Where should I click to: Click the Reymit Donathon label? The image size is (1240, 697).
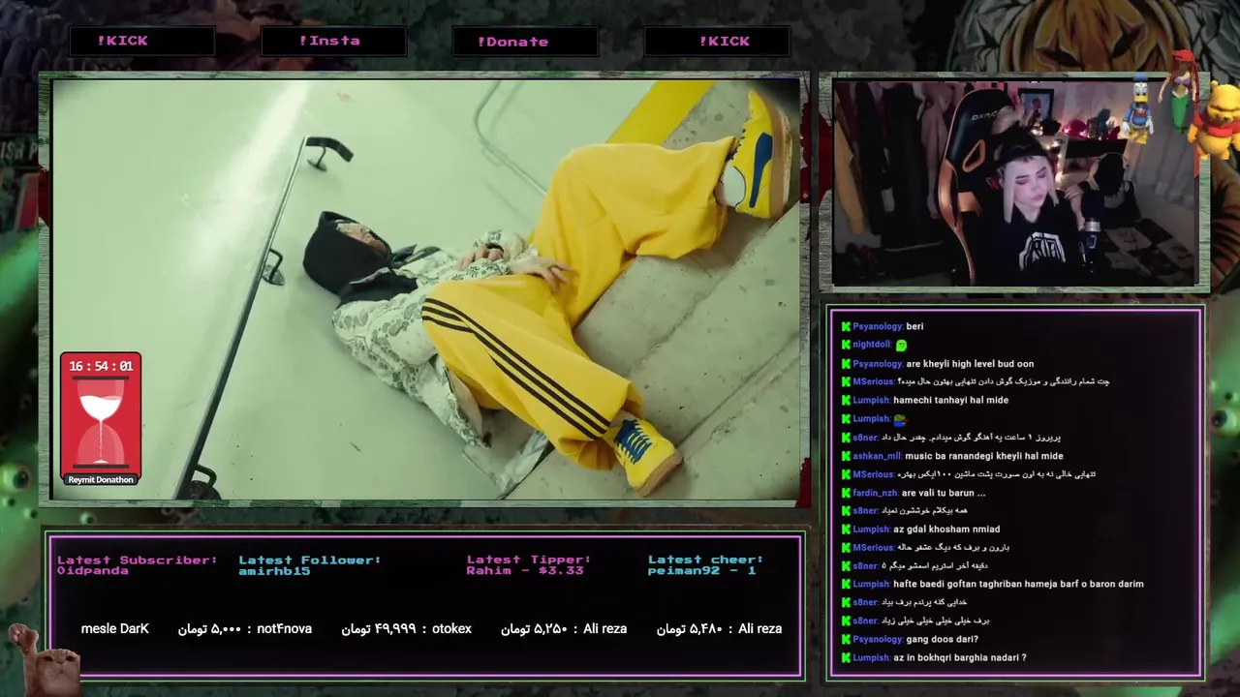[x=101, y=480]
